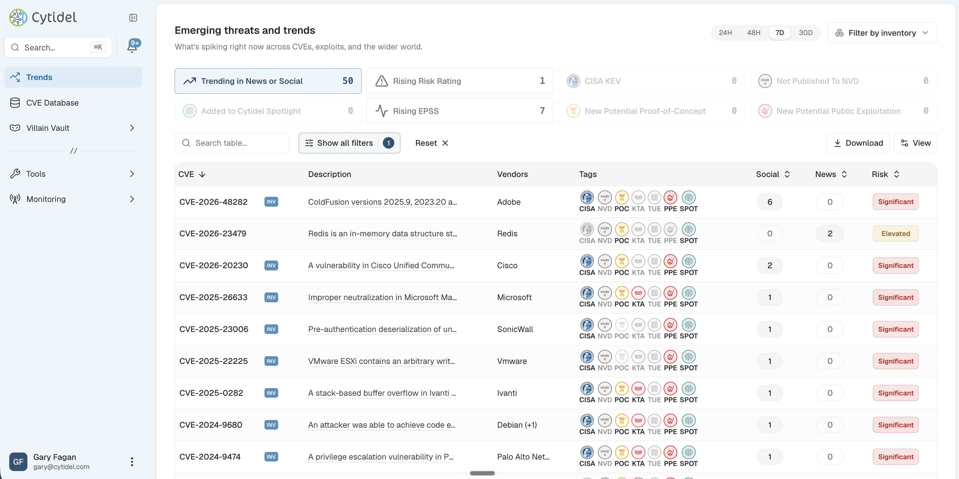Click the NVD tag icon for CVE-2025-22225
959x479 pixels.
[605, 357]
